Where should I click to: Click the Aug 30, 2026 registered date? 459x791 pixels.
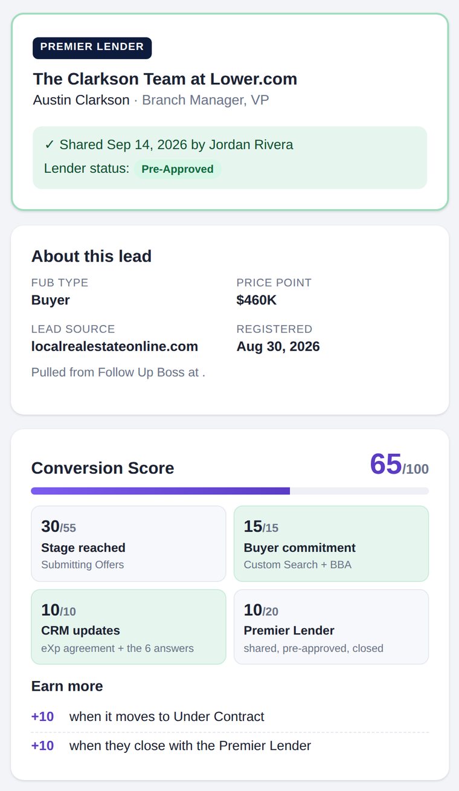click(278, 346)
